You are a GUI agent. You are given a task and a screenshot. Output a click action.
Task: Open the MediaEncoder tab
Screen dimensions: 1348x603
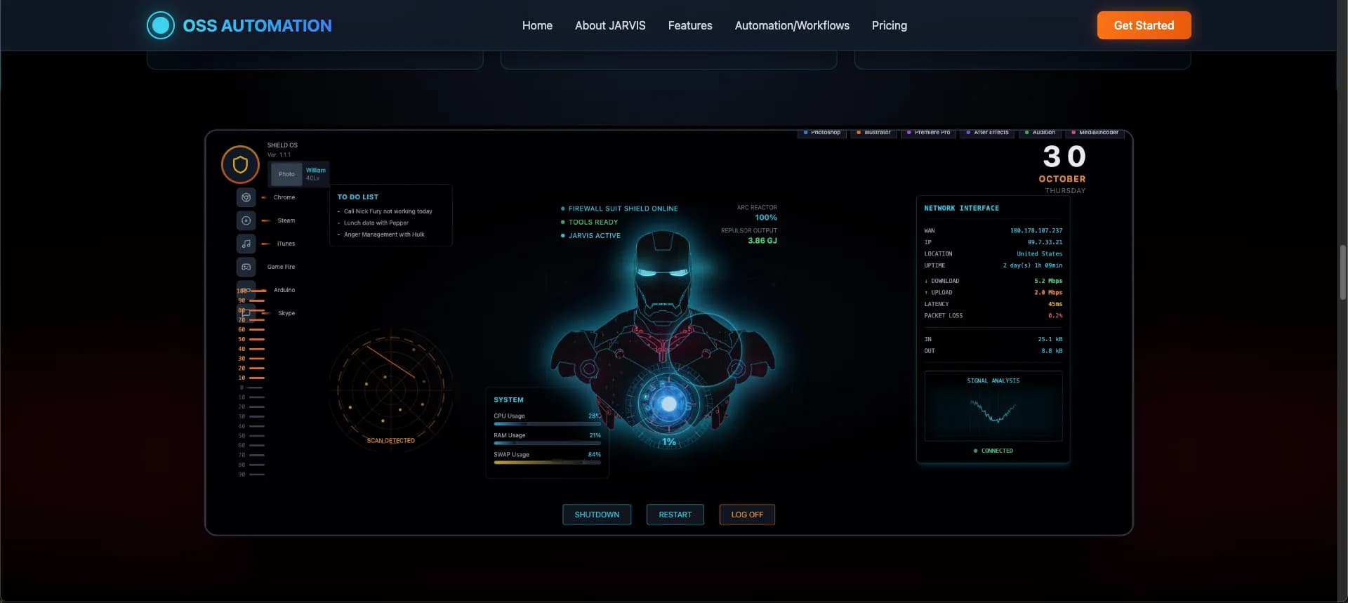[1095, 133]
